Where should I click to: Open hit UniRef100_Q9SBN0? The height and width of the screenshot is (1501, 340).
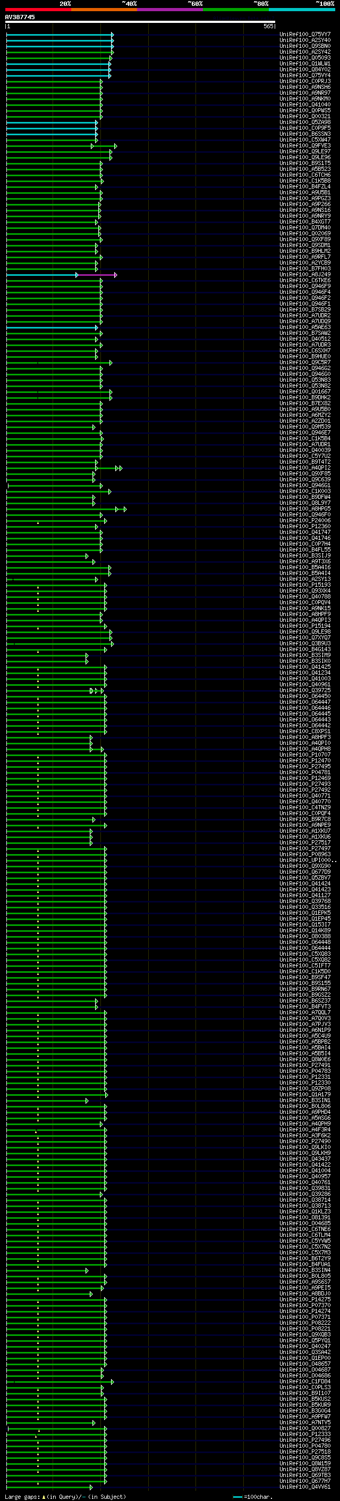click(305, 46)
